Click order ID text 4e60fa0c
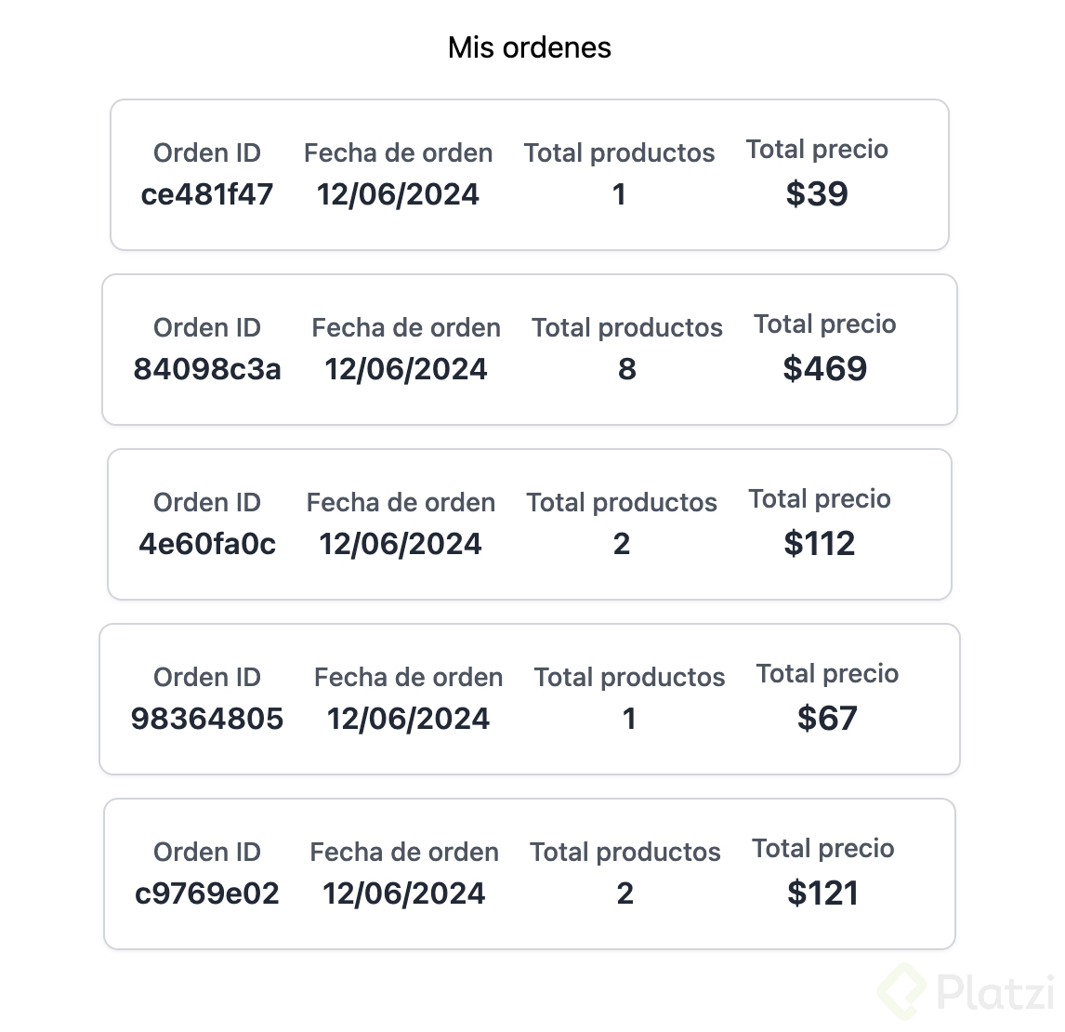Screen dimensions: 1065x1032 207,544
